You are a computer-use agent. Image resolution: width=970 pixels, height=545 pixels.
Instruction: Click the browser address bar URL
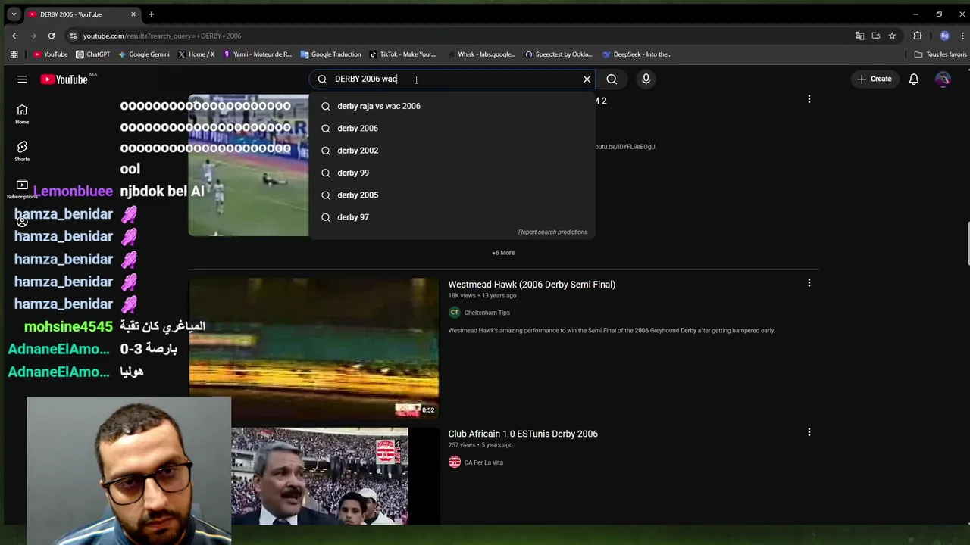click(162, 36)
